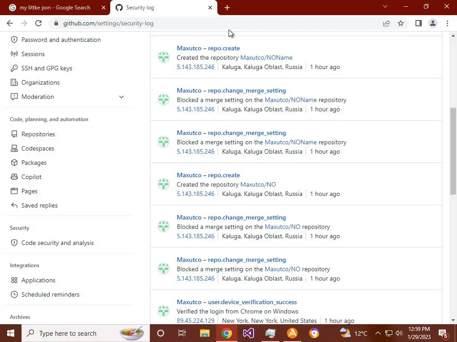
Task: Show hidden system tray icons chevron
Action: click(378, 333)
